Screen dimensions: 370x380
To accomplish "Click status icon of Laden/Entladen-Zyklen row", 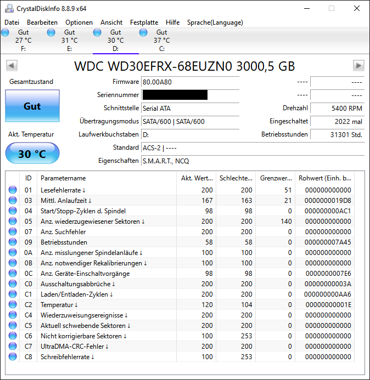I will tap(13, 294).
